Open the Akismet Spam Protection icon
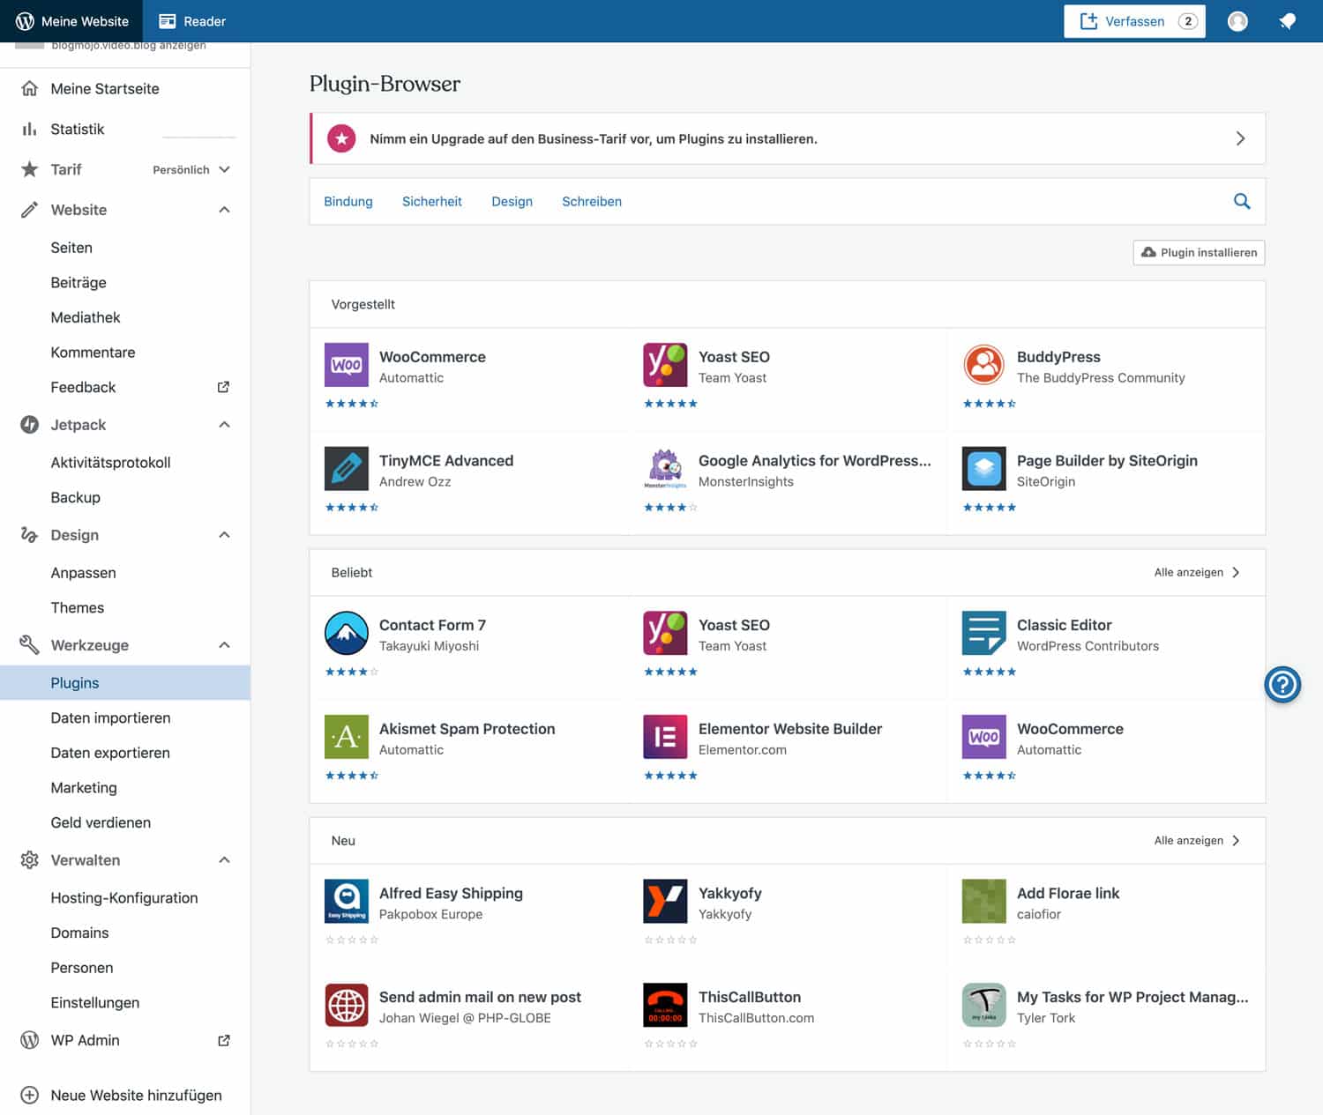 (x=347, y=737)
